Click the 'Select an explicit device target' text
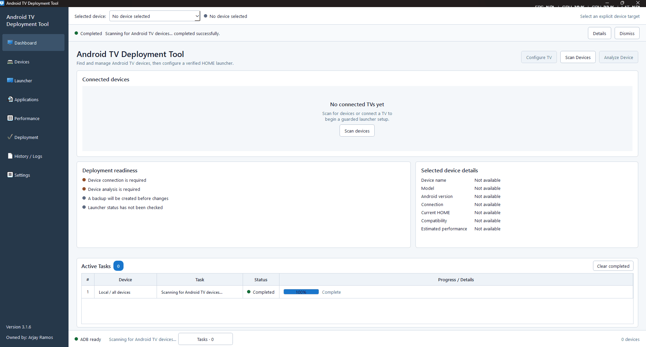 pos(610,16)
